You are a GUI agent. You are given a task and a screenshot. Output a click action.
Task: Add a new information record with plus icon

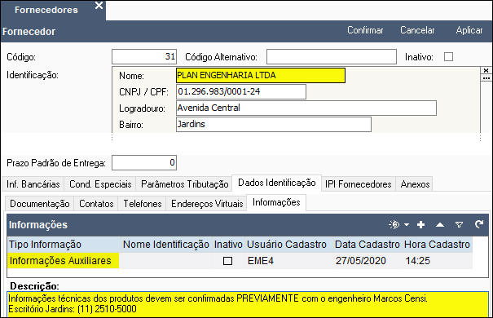[420, 224]
